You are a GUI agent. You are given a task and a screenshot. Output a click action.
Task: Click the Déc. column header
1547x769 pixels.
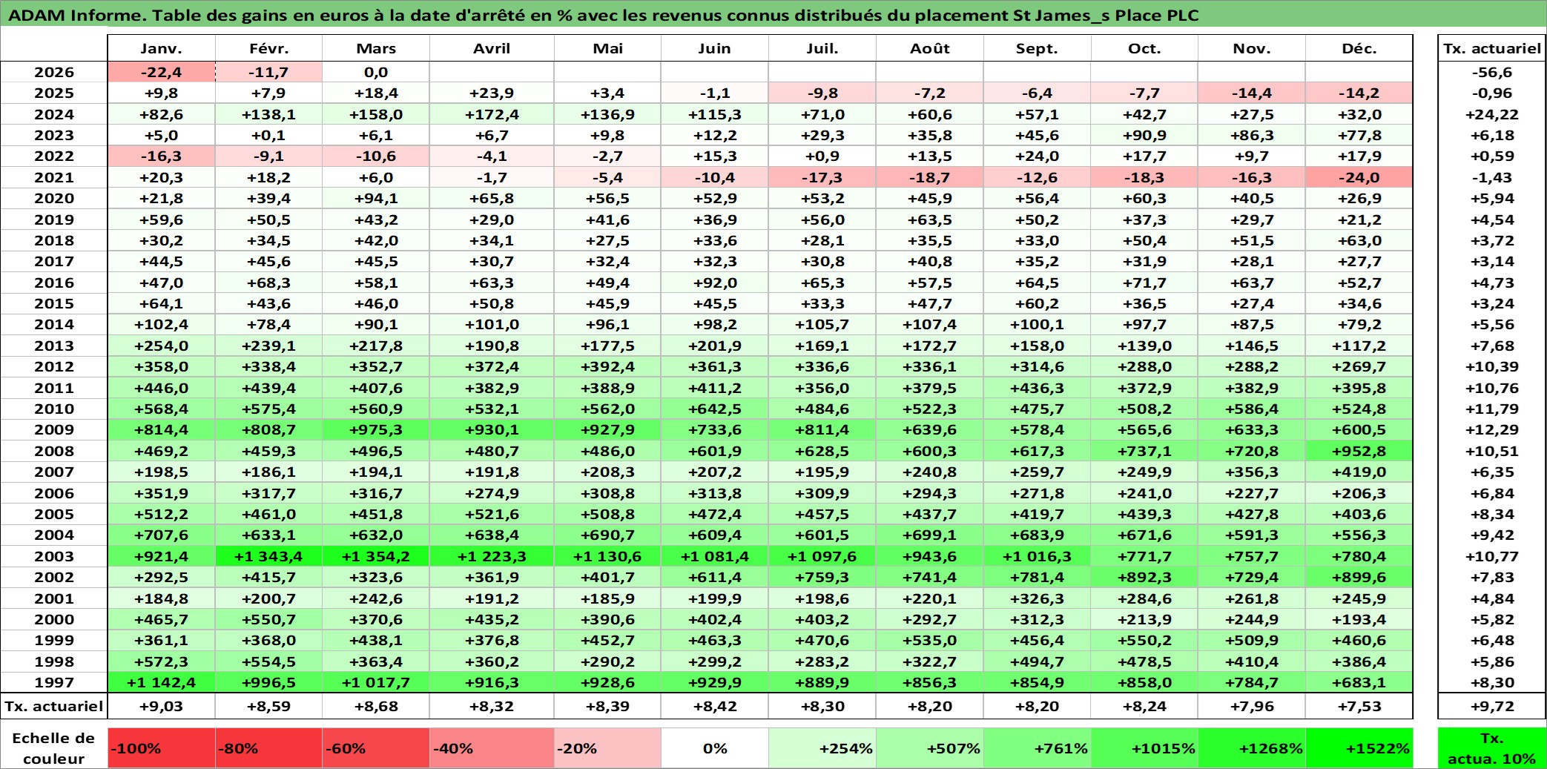1359,48
